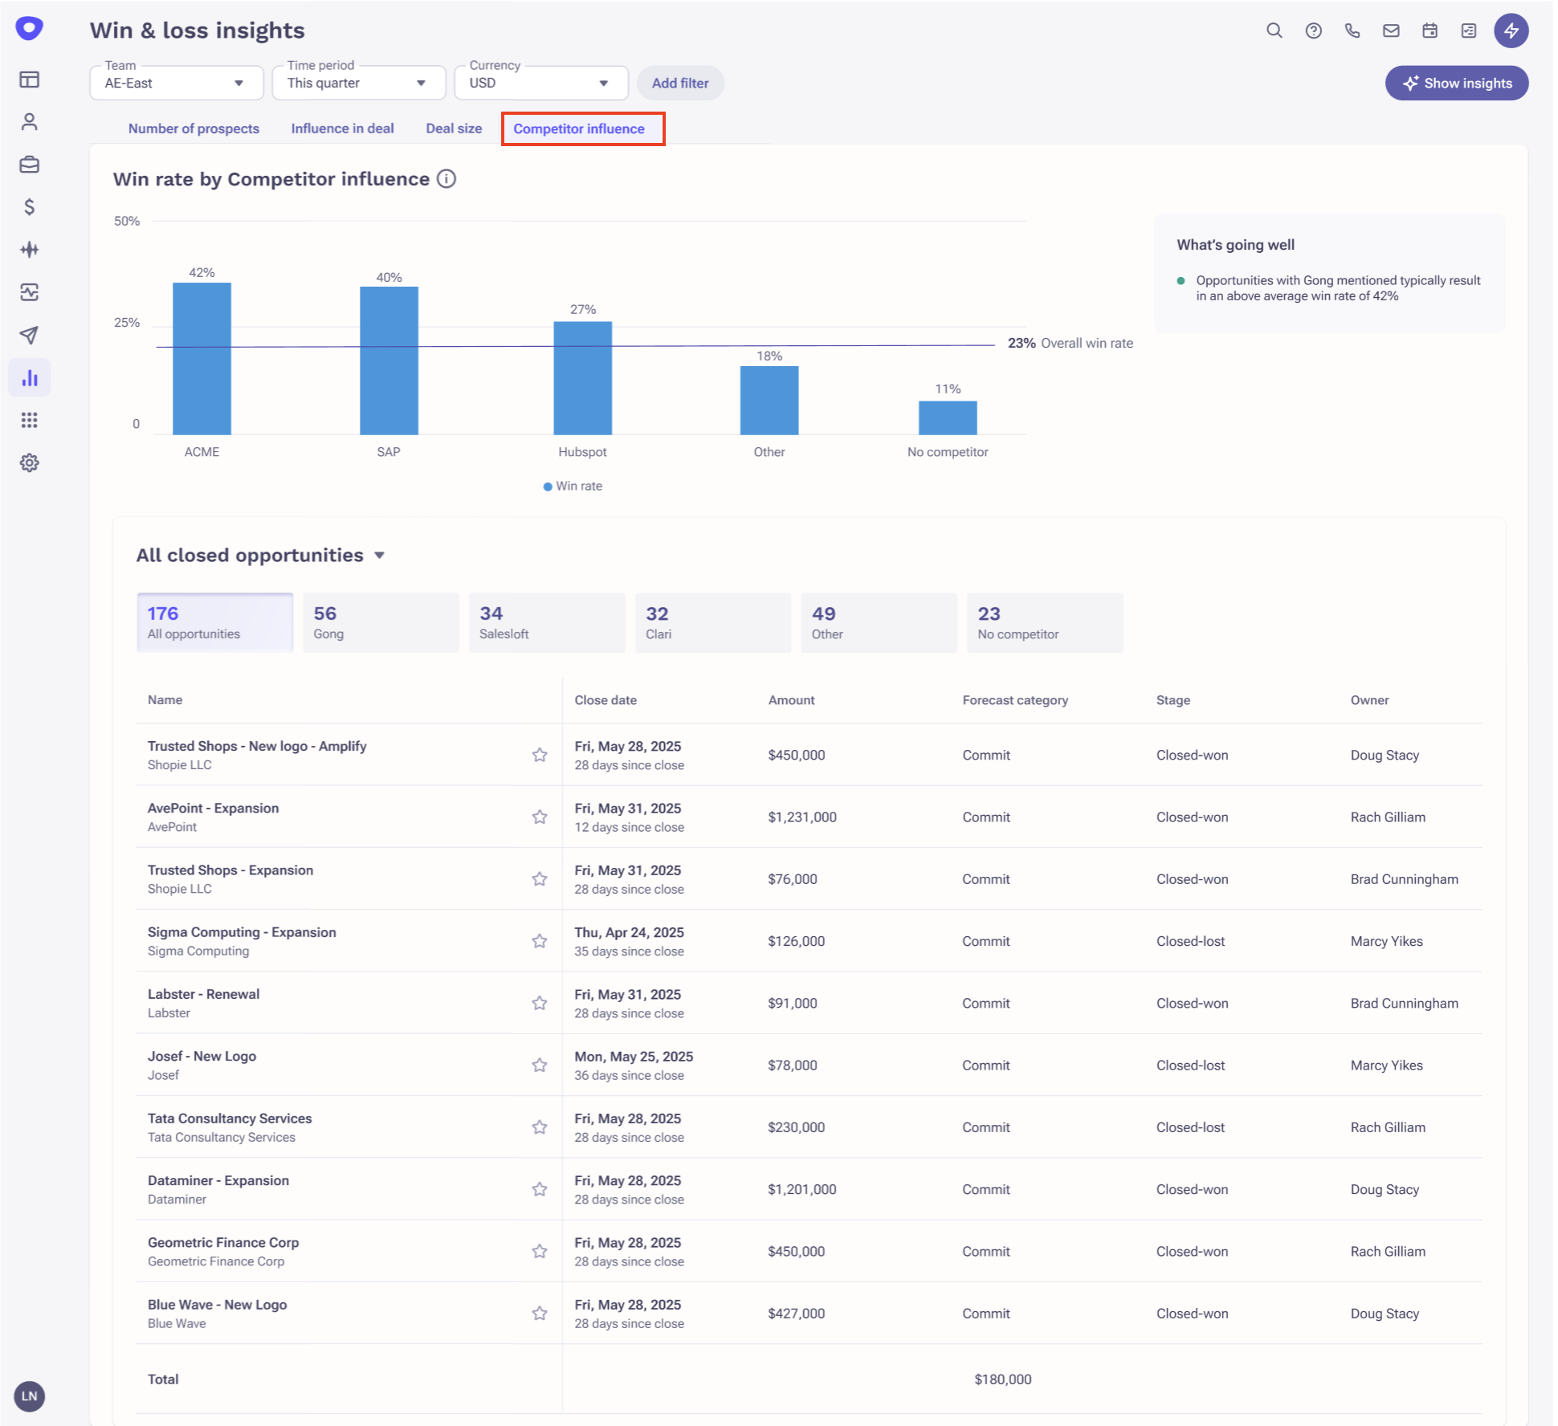Open the Team AE-East dropdown

176,83
